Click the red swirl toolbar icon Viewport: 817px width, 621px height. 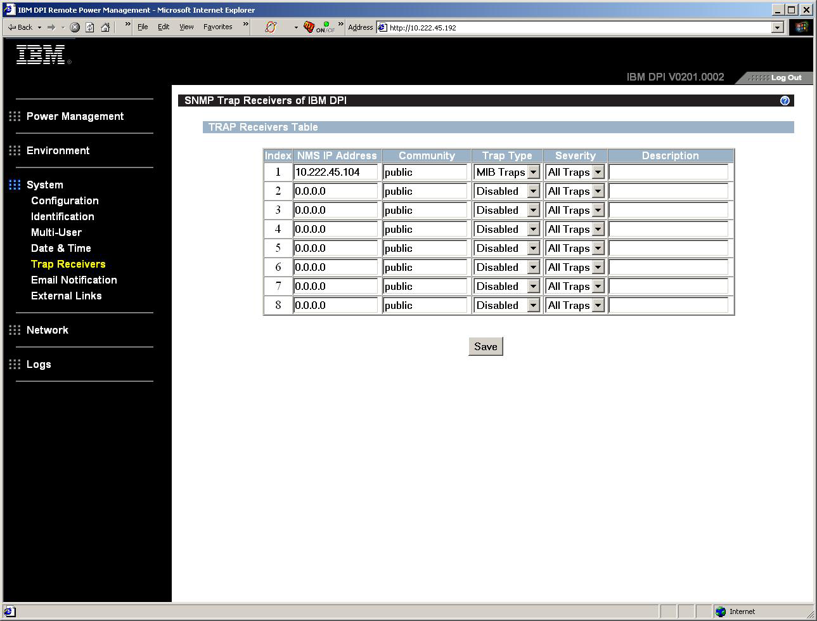pos(271,27)
